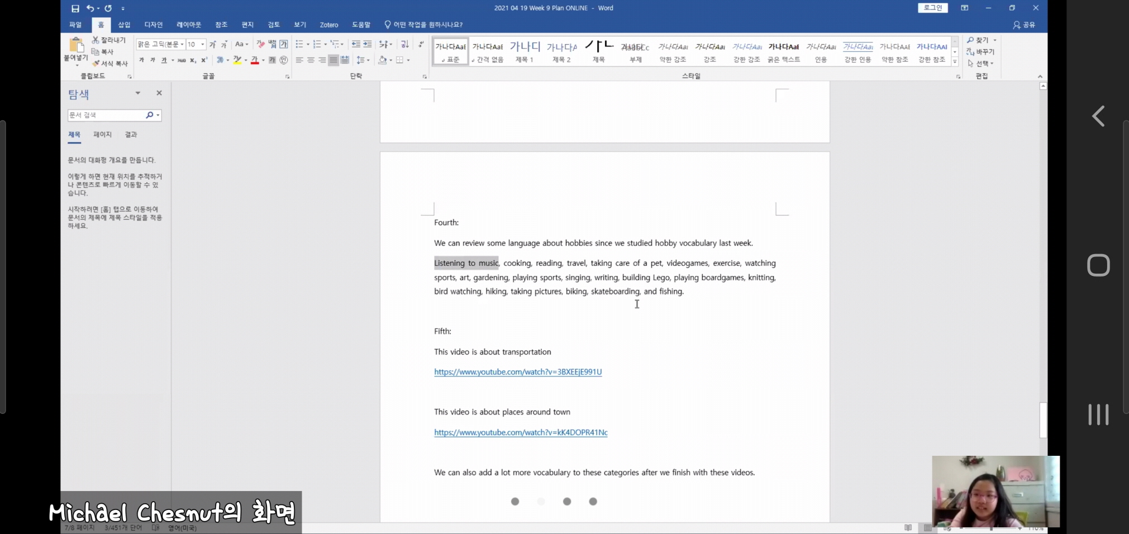The height and width of the screenshot is (534, 1129).
Task: Click the 문서 검색 search field
Action: [106, 115]
